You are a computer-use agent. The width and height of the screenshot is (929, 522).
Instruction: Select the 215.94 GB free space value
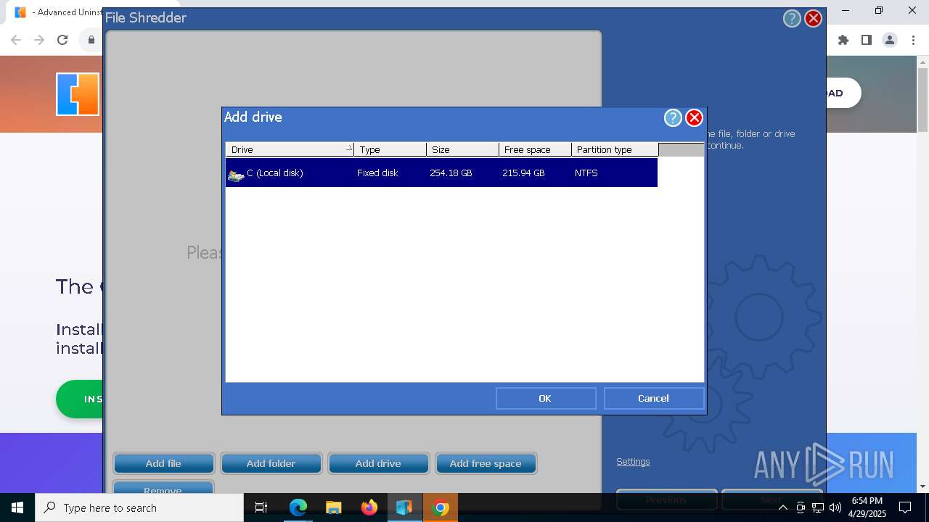pos(523,173)
